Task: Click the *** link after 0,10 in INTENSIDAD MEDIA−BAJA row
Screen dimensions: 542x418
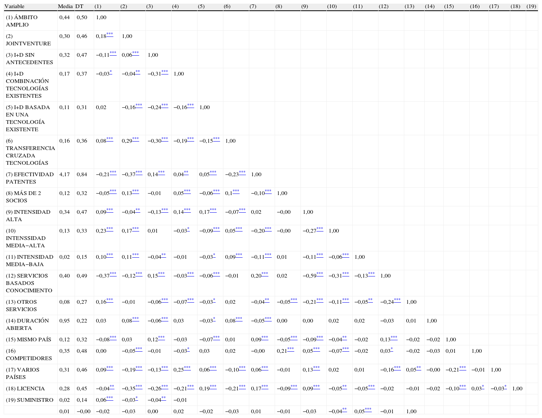Action: (110, 255)
